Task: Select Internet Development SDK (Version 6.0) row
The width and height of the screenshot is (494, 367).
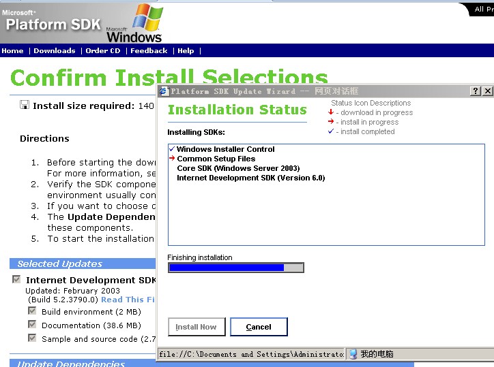Action: pos(251,178)
